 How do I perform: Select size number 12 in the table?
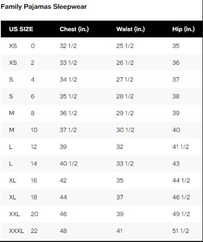pos(34,147)
